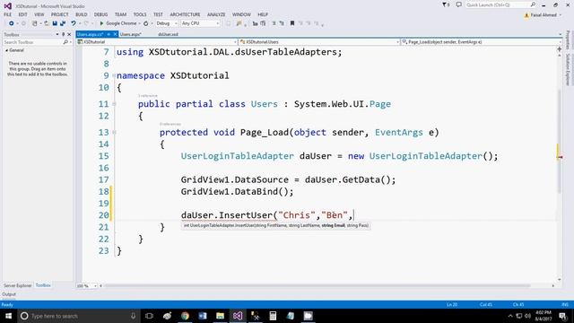Switch to the Toolbox bottom tab
Viewport: 574px width, 323px height.
tap(43, 285)
